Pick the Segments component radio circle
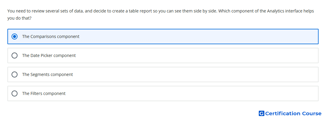Screen dimensions: 326x119 15,74
